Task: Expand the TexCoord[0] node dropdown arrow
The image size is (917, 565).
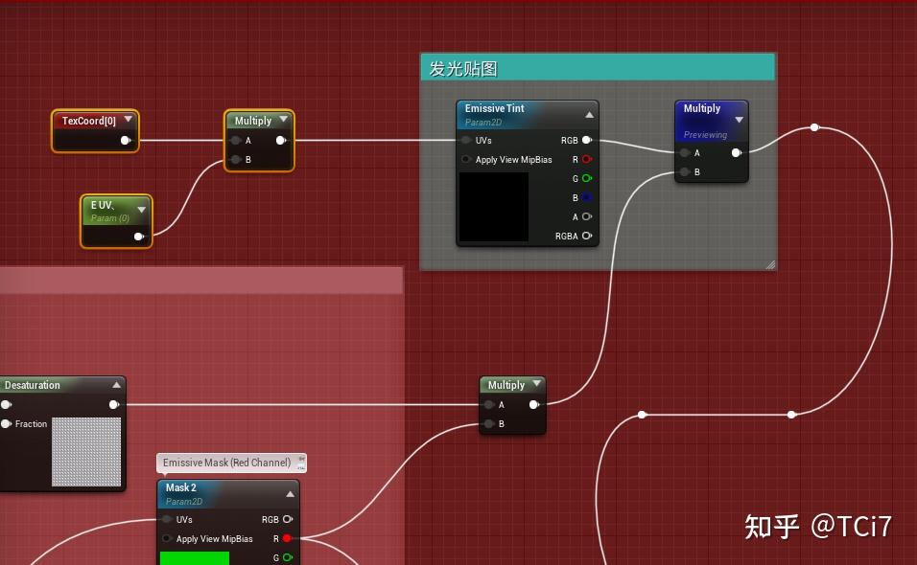Action: (129, 120)
